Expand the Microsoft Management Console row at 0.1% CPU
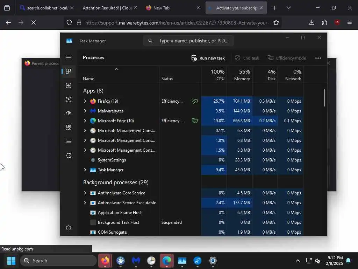 click(x=85, y=131)
